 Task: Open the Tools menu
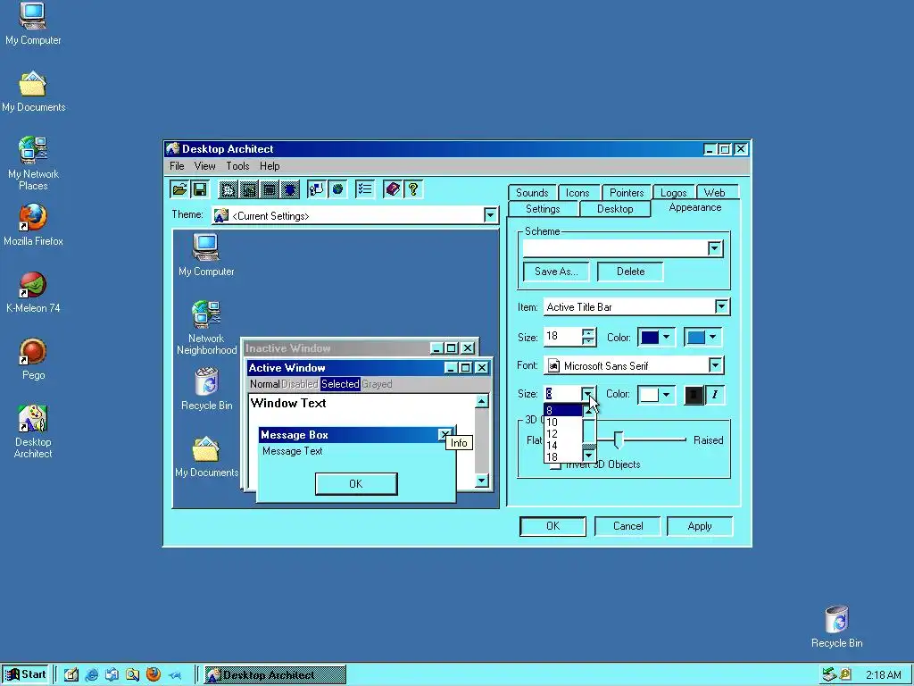(x=237, y=165)
